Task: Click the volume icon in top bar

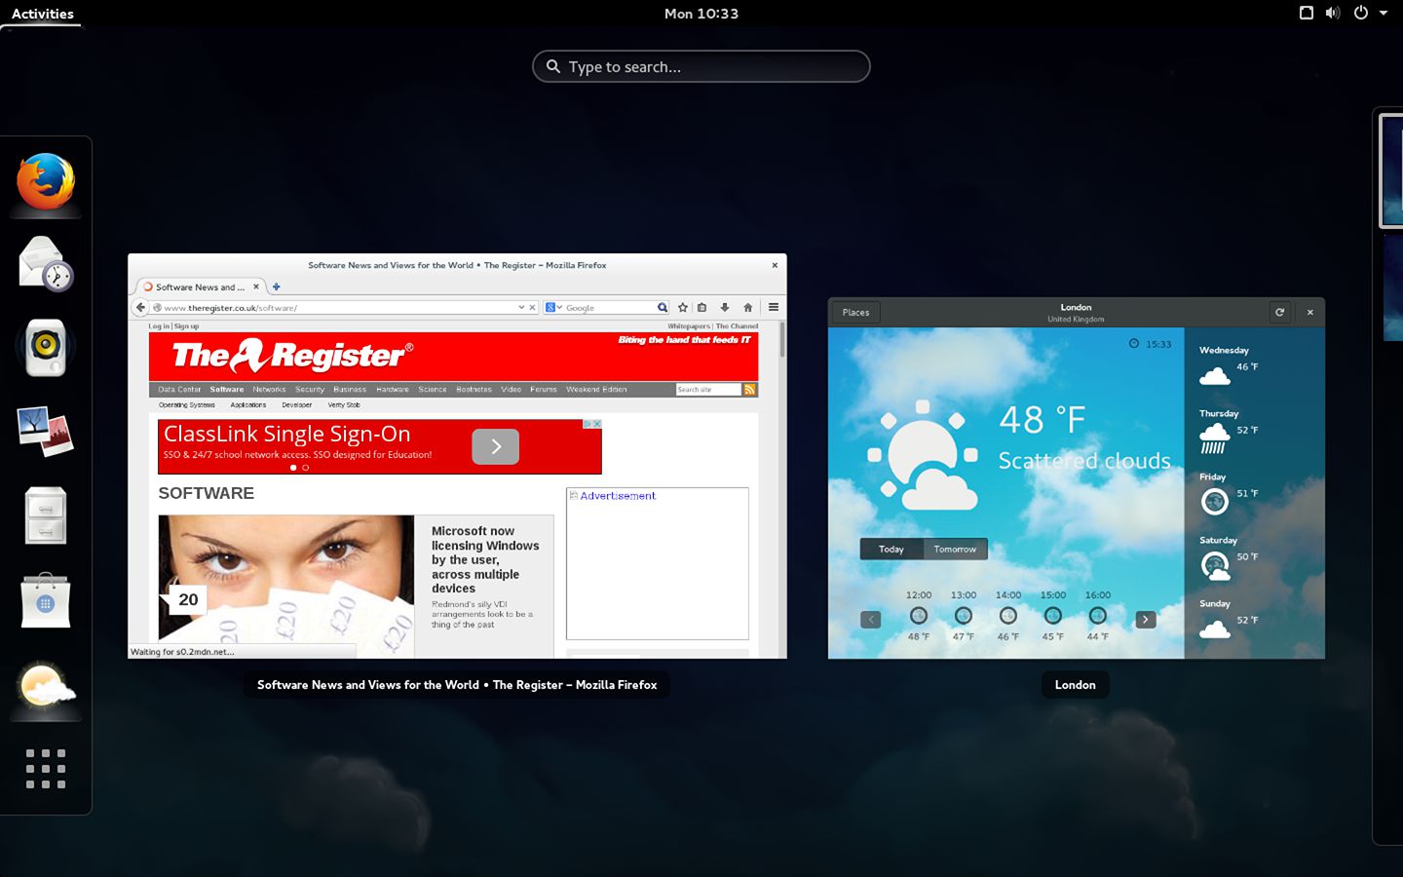Action: click(1333, 13)
